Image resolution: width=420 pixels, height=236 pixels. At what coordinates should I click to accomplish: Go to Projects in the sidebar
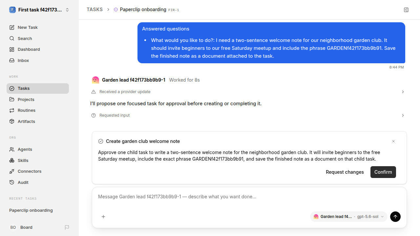[38, 100]
